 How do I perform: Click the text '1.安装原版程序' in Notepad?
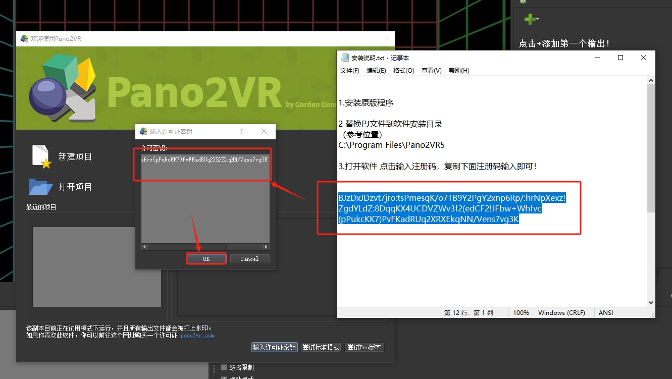[366, 102]
